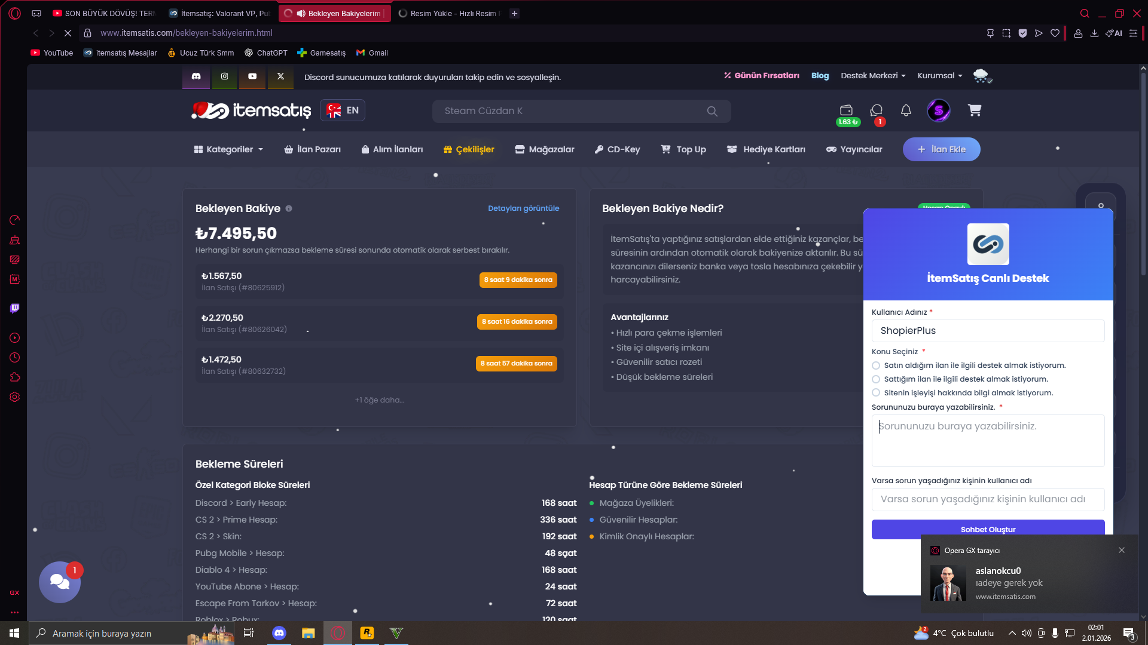Open the user profile avatar
The image size is (1148, 645).
click(x=939, y=110)
